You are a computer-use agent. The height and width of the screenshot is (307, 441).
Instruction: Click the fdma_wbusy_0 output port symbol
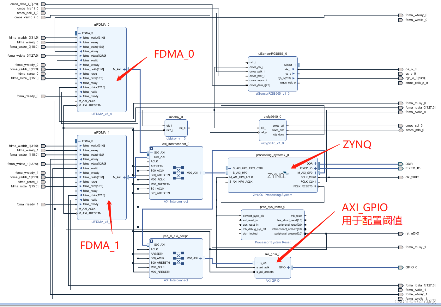tap(401, 15)
